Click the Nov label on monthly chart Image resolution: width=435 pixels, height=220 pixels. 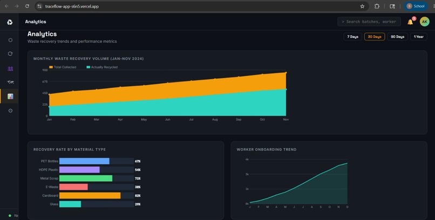[286, 119]
